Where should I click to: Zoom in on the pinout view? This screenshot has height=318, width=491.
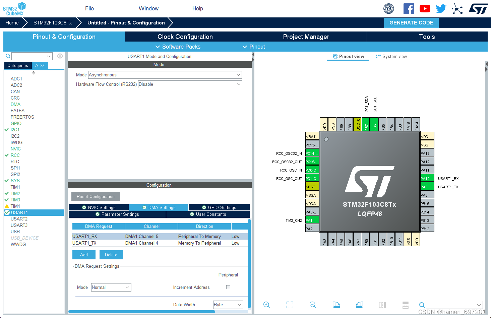tap(267, 305)
